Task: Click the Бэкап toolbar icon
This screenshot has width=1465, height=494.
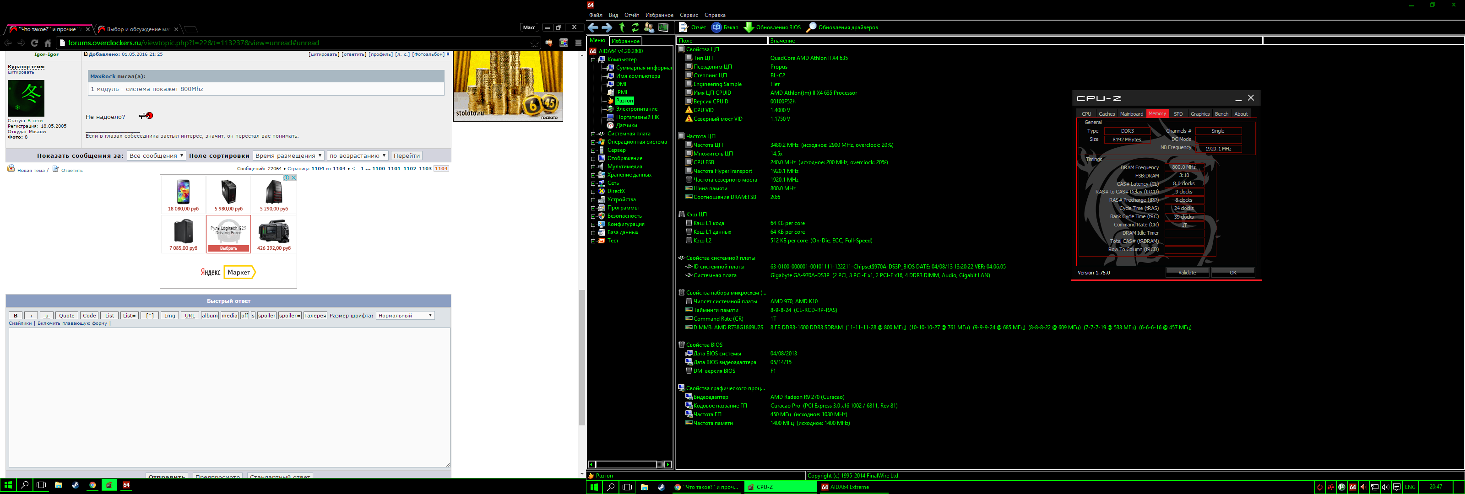Action: pos(716,27)
